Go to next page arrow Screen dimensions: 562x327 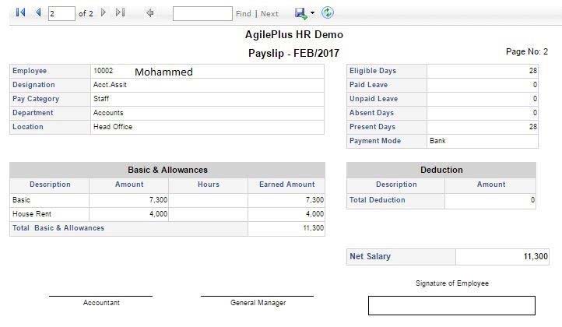(104, 12)
